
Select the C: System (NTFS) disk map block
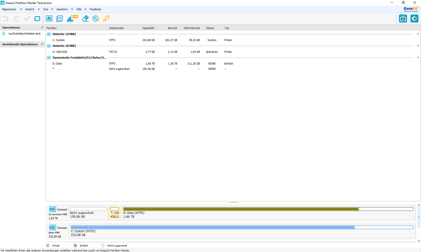(242, 231)
